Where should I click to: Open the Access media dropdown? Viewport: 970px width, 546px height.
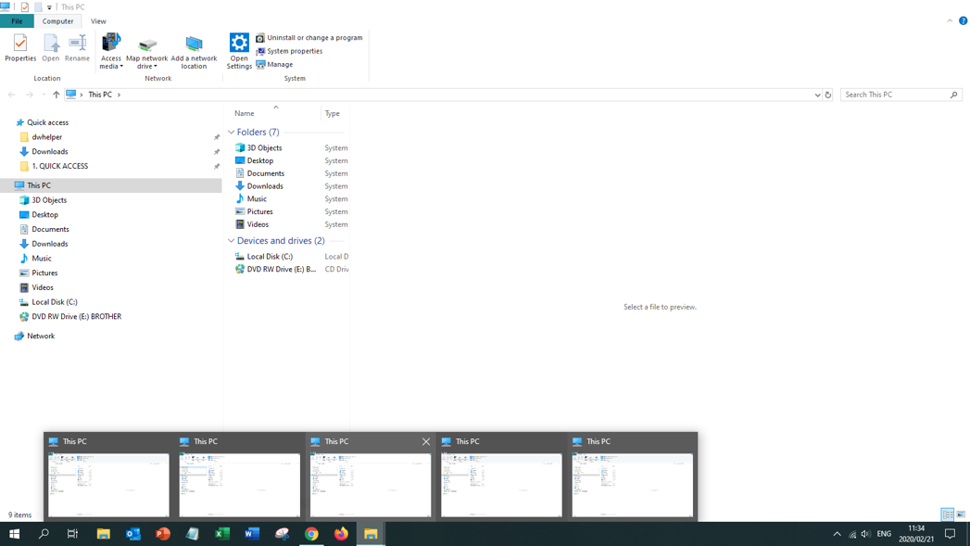111,51
